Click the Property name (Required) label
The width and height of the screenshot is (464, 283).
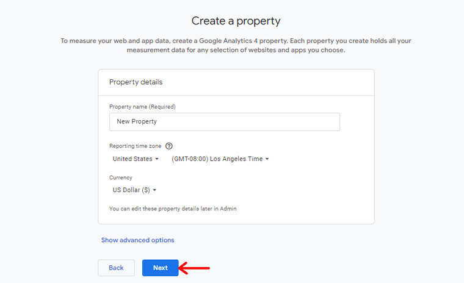coord(142,107)
